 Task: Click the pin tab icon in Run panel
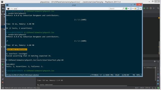3,79
